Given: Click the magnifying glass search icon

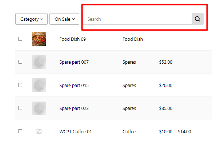Looking at the screenshot, I should [197, 19].
